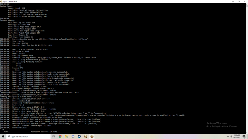The height and width of the screenshot is (139, 248).
Task: Switch to the inactive Don't Starve server taskbar icon
Action: pyautogui.click(x=86, y=136)
